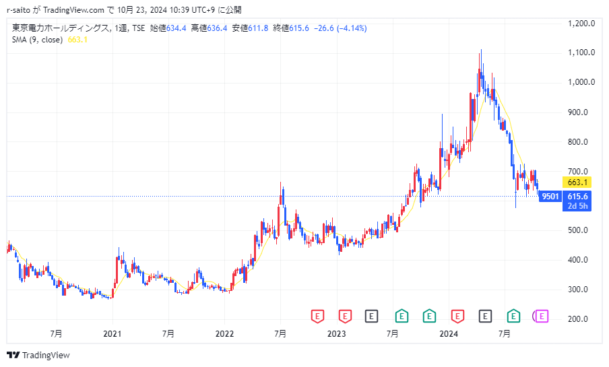609x367 pixels.
Task: Click the 700.0 price axis label
Action: click(x=578, y=171)
